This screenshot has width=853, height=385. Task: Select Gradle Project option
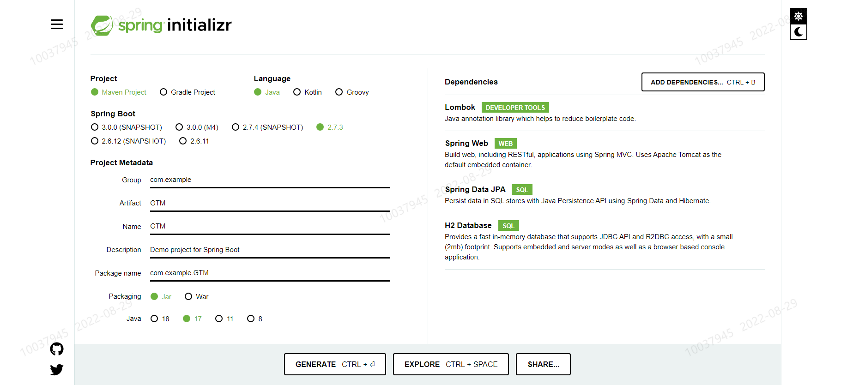pos(188,92)
